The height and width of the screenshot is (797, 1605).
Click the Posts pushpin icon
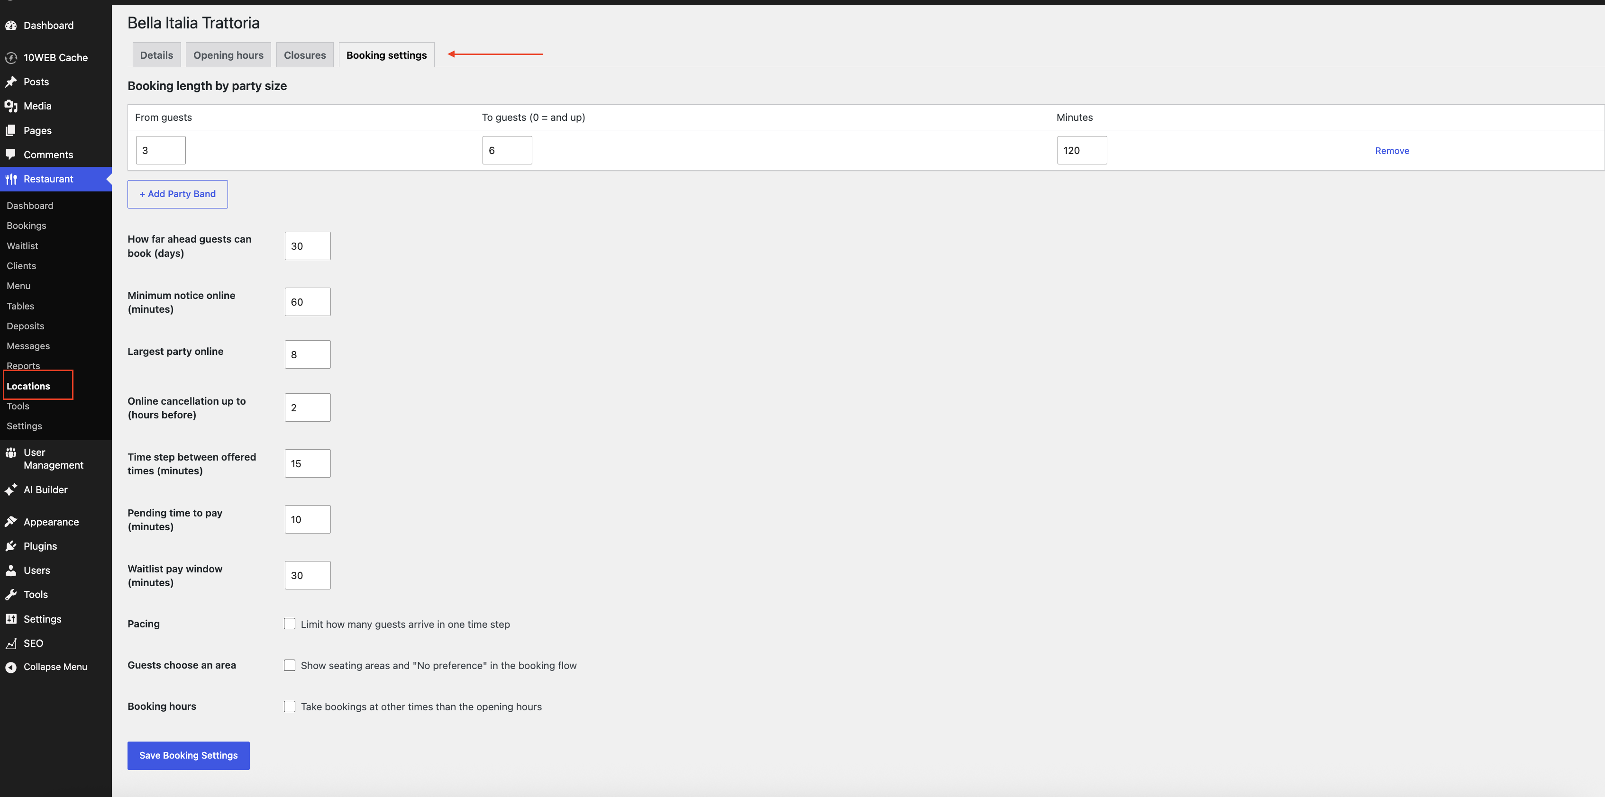click(x=10, y=82)
